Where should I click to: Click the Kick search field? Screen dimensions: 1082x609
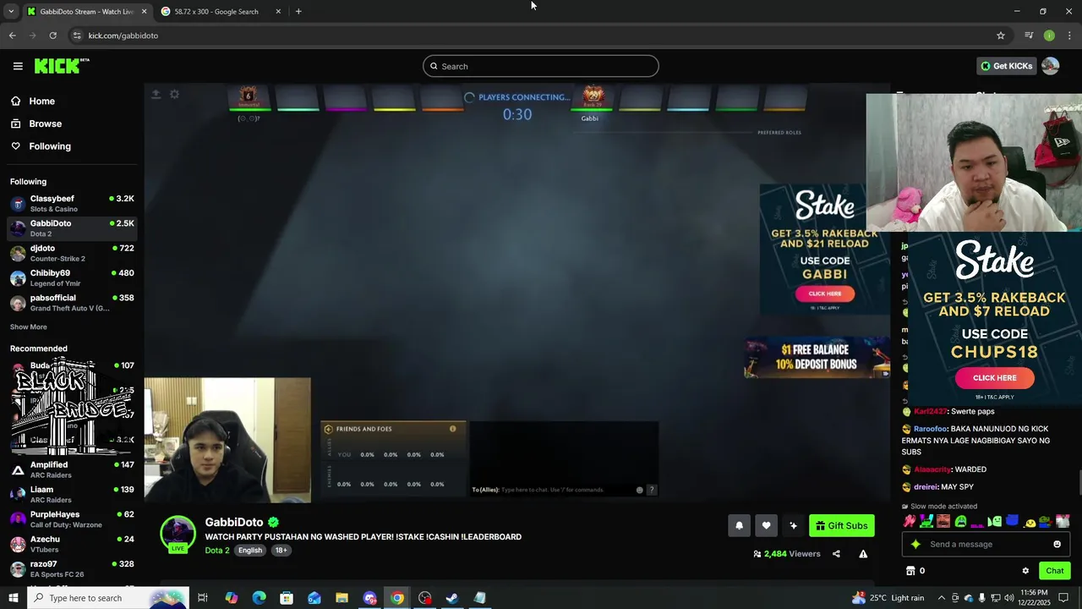[541, 66]
